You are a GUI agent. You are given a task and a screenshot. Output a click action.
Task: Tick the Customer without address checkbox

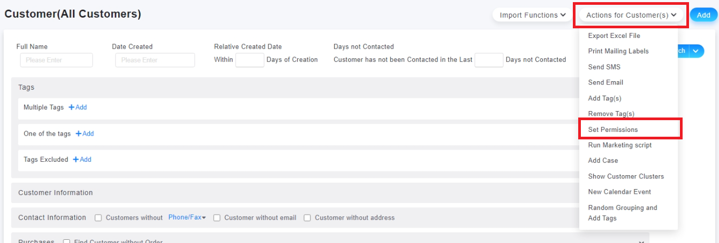307,218
